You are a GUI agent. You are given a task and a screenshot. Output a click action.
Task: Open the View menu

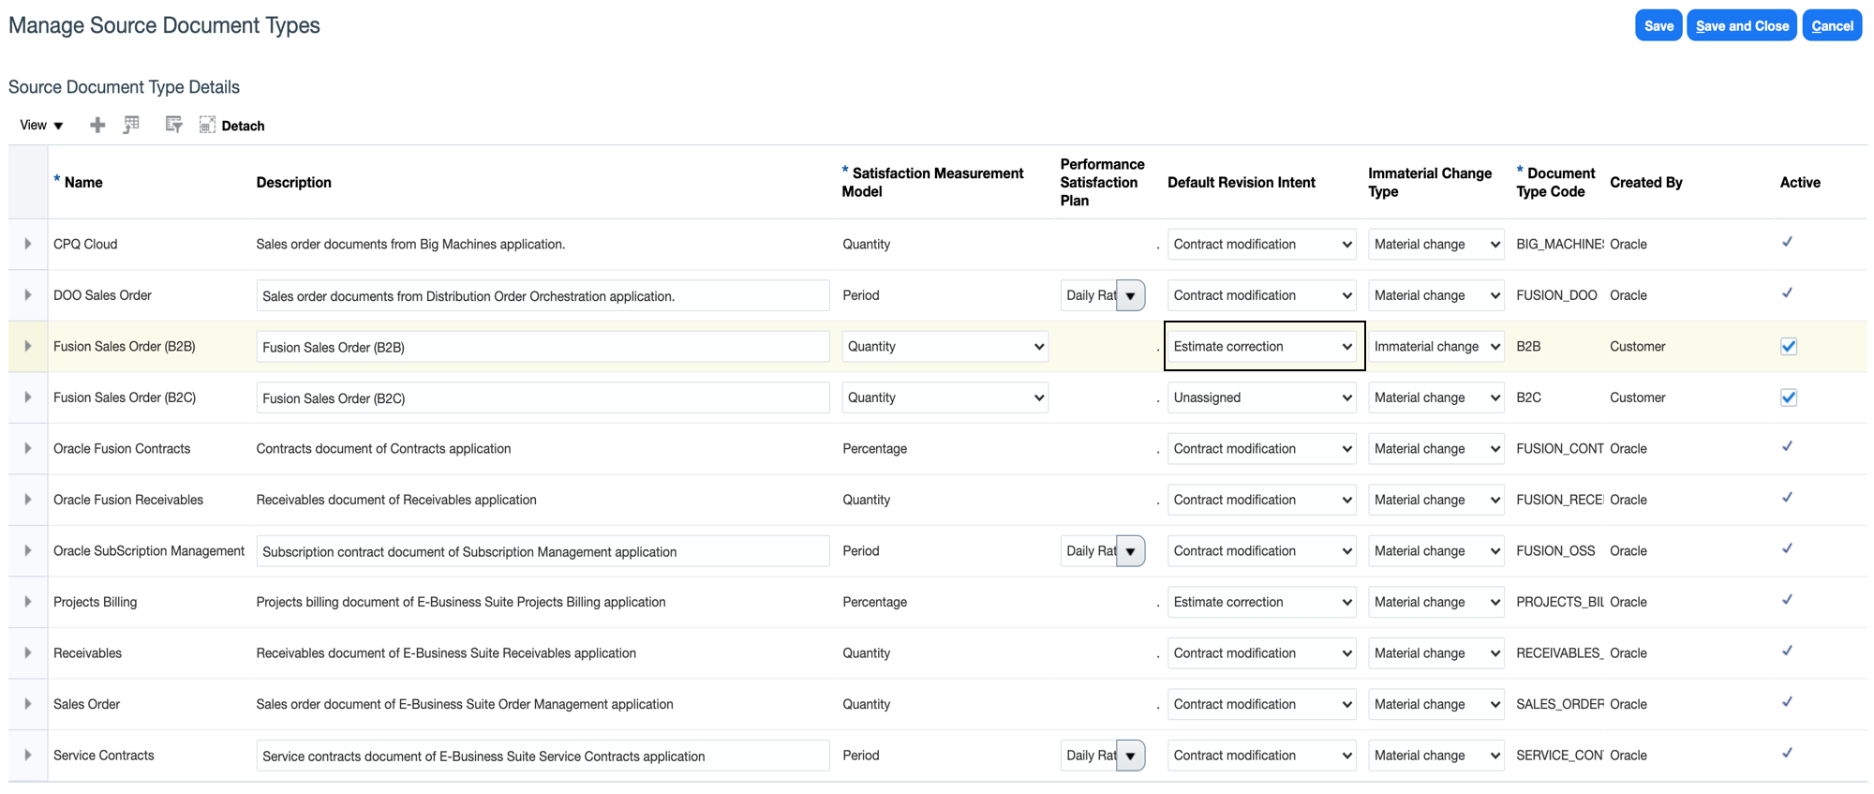[41, 126]
